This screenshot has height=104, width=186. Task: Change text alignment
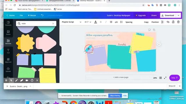(x=111, y=22)
